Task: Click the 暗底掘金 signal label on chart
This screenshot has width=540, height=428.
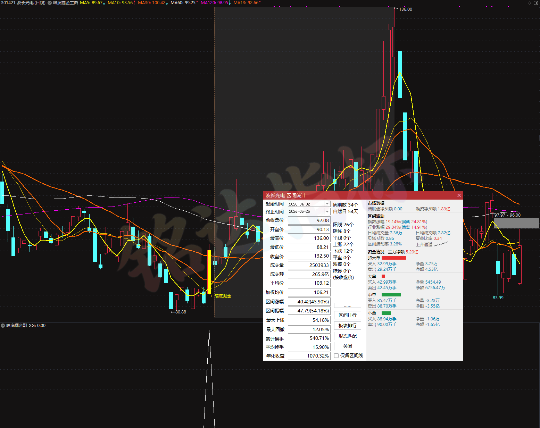Action: 221,296
